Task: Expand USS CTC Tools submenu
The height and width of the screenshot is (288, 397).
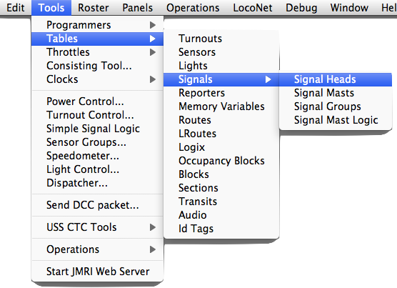Action: pyautogui.click(x=98, y=227)
